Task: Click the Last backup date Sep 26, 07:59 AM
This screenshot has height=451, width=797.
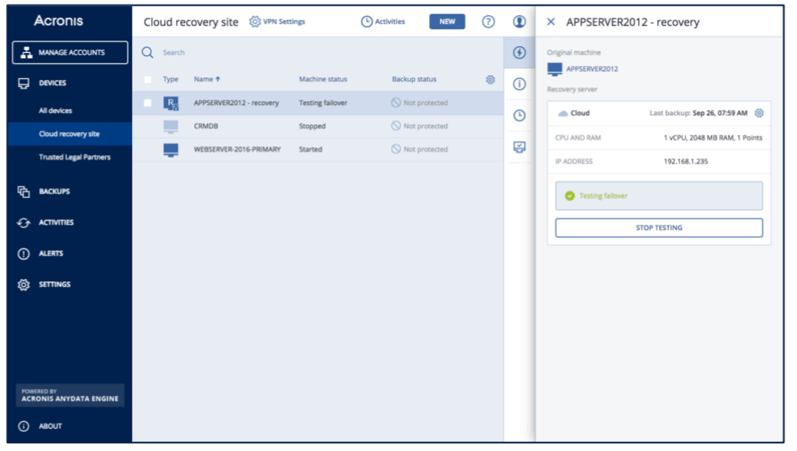Action: click(720, 113)
